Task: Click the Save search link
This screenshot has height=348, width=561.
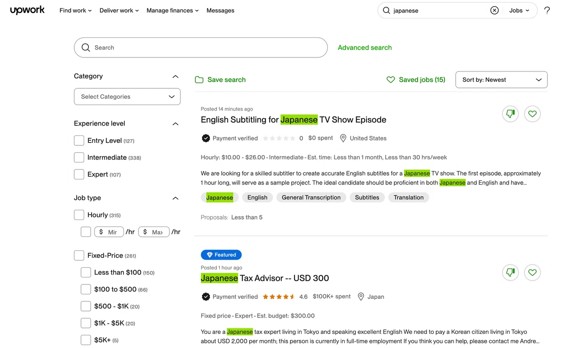Action: [226, 80]
